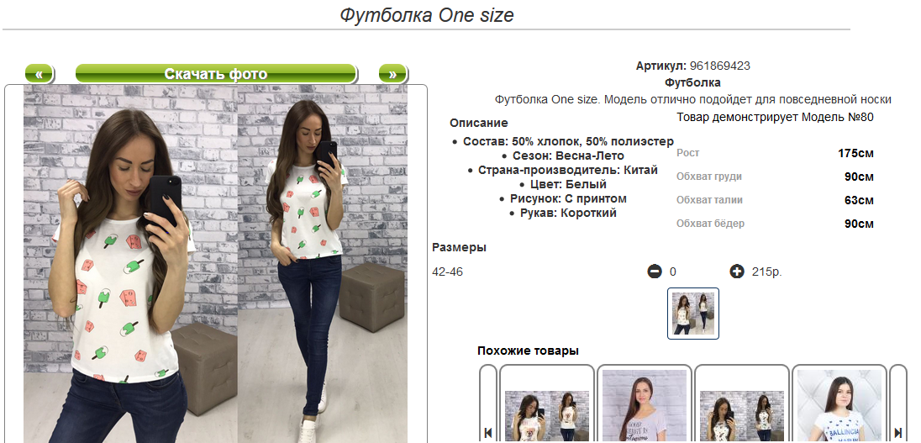Increase quantity with the plus icon
921x443 pixels.
737,272
